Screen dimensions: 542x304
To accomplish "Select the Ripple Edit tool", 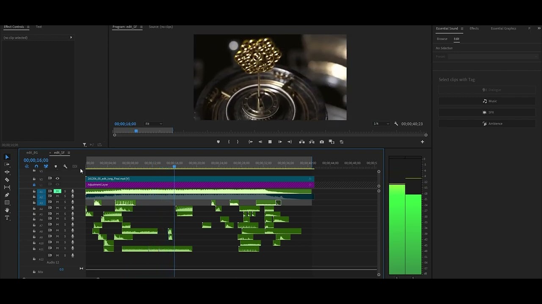I will (x=7, y=172).
